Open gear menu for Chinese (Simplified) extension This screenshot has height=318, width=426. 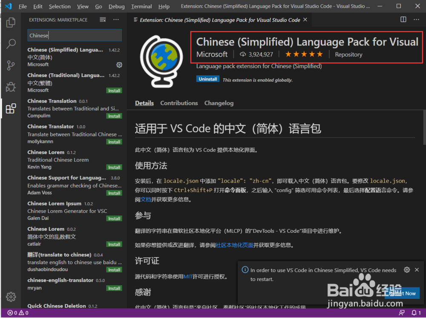pyautogui.click(x=119, y=65)
